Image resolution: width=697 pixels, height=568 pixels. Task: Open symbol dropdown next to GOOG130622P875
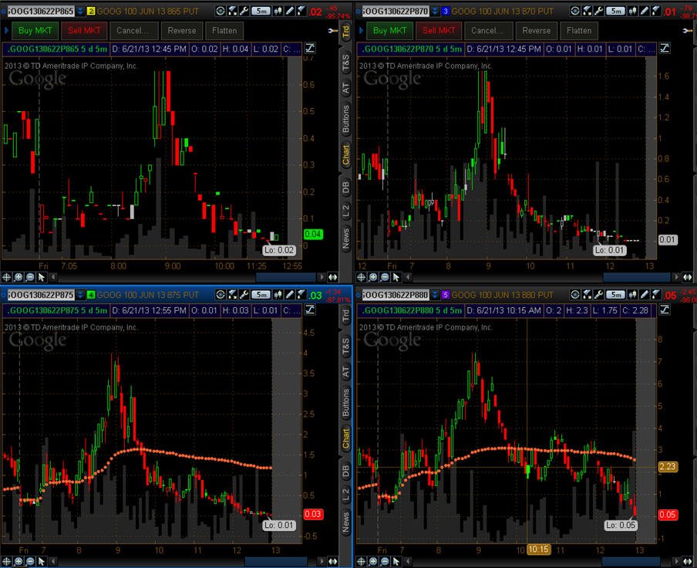pyautogui.click(x=80, y=295)
